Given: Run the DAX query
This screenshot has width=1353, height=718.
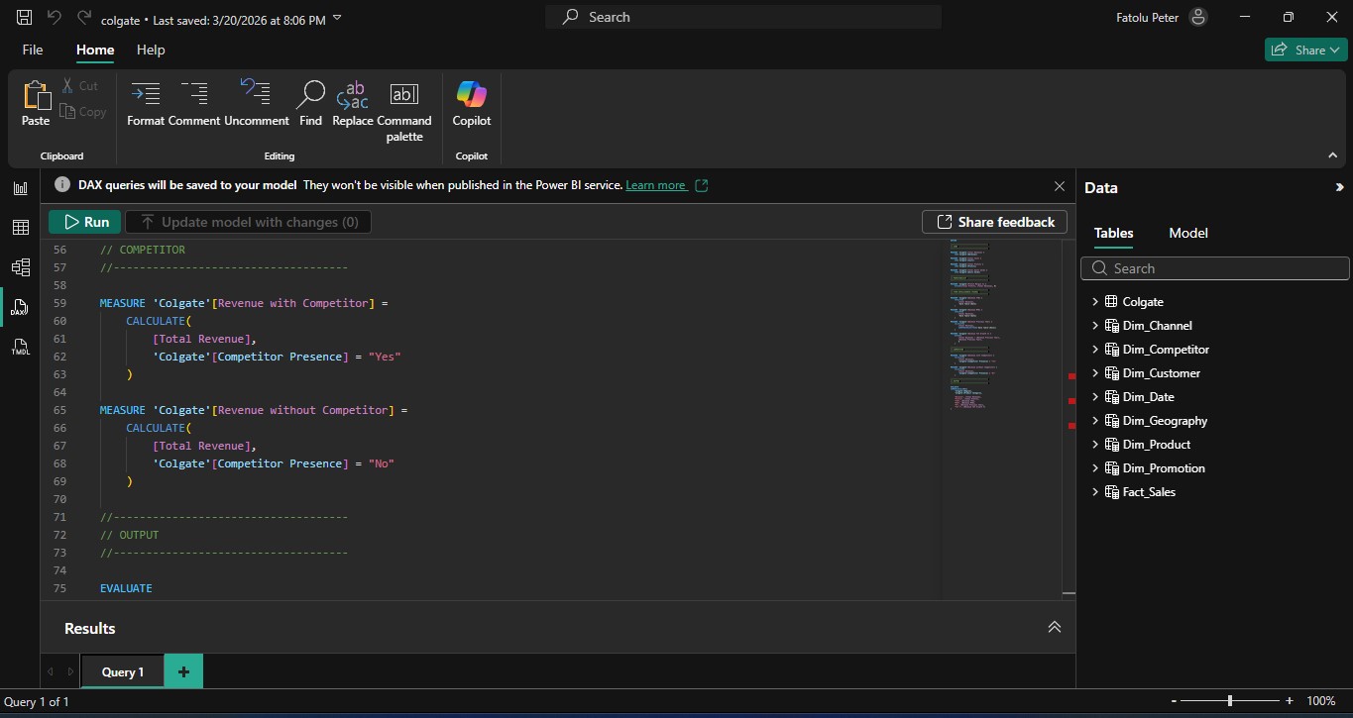Looking at the screenshot, I should pyautogui.click(x=85, y=222).
